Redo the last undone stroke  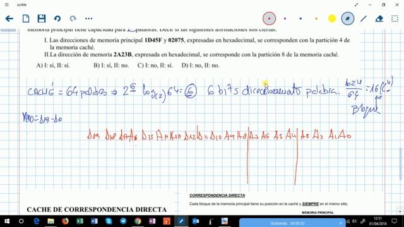[73, 18]
